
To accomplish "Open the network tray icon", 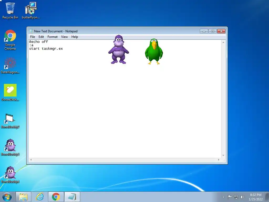I will click(x=236, y=197).
